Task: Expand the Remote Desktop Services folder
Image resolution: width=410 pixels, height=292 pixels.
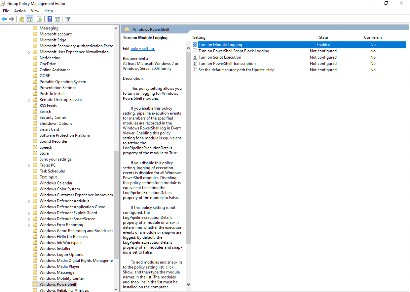Action: coord(29,100)
